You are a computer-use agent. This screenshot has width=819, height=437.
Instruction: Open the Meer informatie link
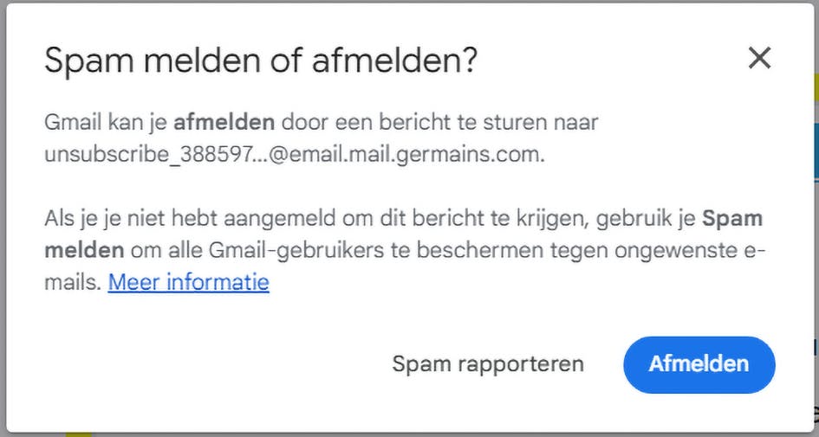(x=188, y=282)
